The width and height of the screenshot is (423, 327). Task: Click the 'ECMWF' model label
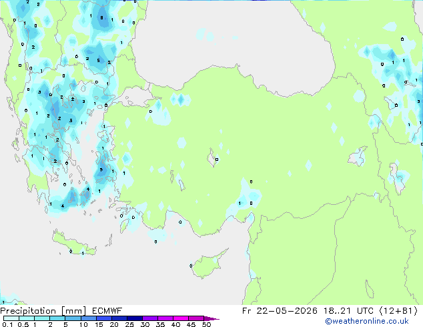[107, 311]
